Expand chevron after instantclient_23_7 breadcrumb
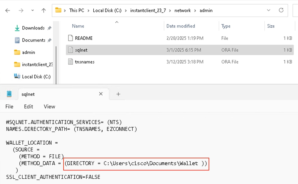Image resolution: width=298 pixels, height=184 pixels. [170, 11]
